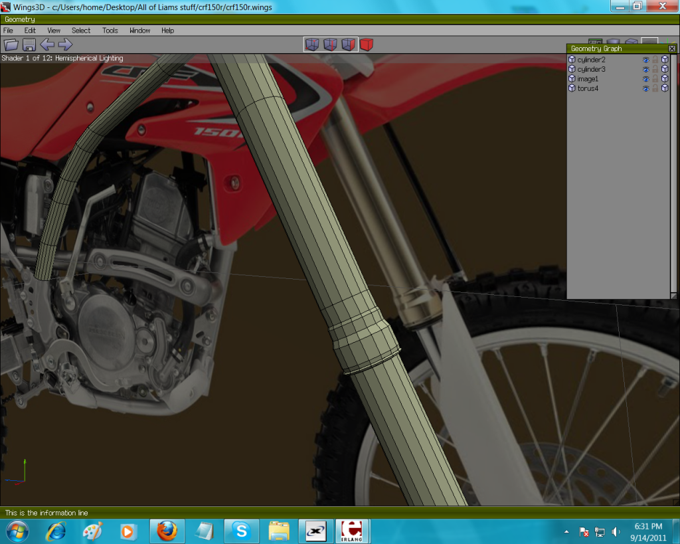
Task: Switch to Body selection mode red cube
Action: (x=367, y=45)
